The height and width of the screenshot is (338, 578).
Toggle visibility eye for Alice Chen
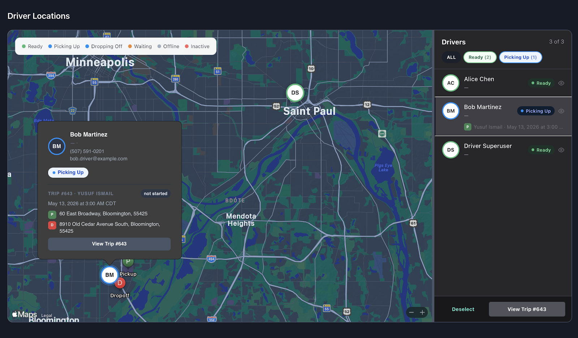click(x=561, y=83)
